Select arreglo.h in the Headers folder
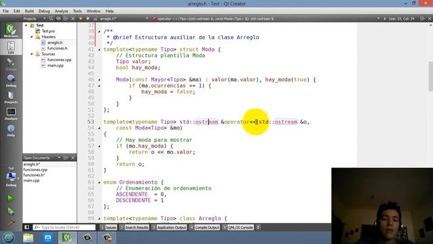 click(x=55, y=42)
